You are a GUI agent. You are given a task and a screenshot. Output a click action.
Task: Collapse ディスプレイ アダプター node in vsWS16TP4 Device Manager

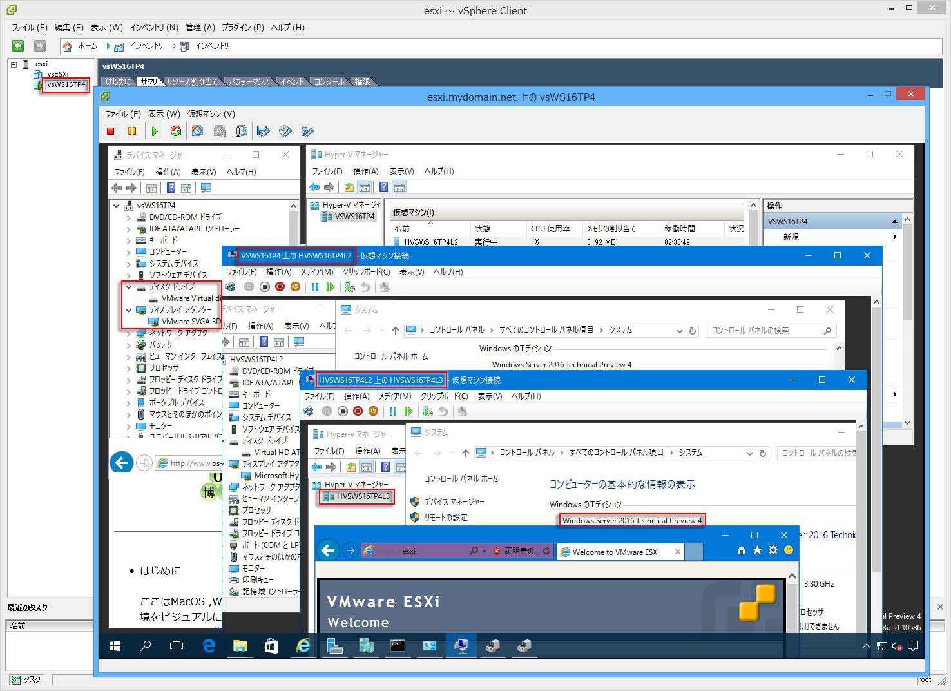coord(128,310)
